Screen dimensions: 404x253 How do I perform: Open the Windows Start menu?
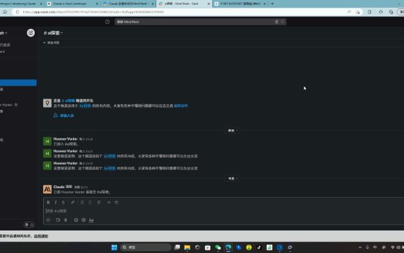(114, 248)
